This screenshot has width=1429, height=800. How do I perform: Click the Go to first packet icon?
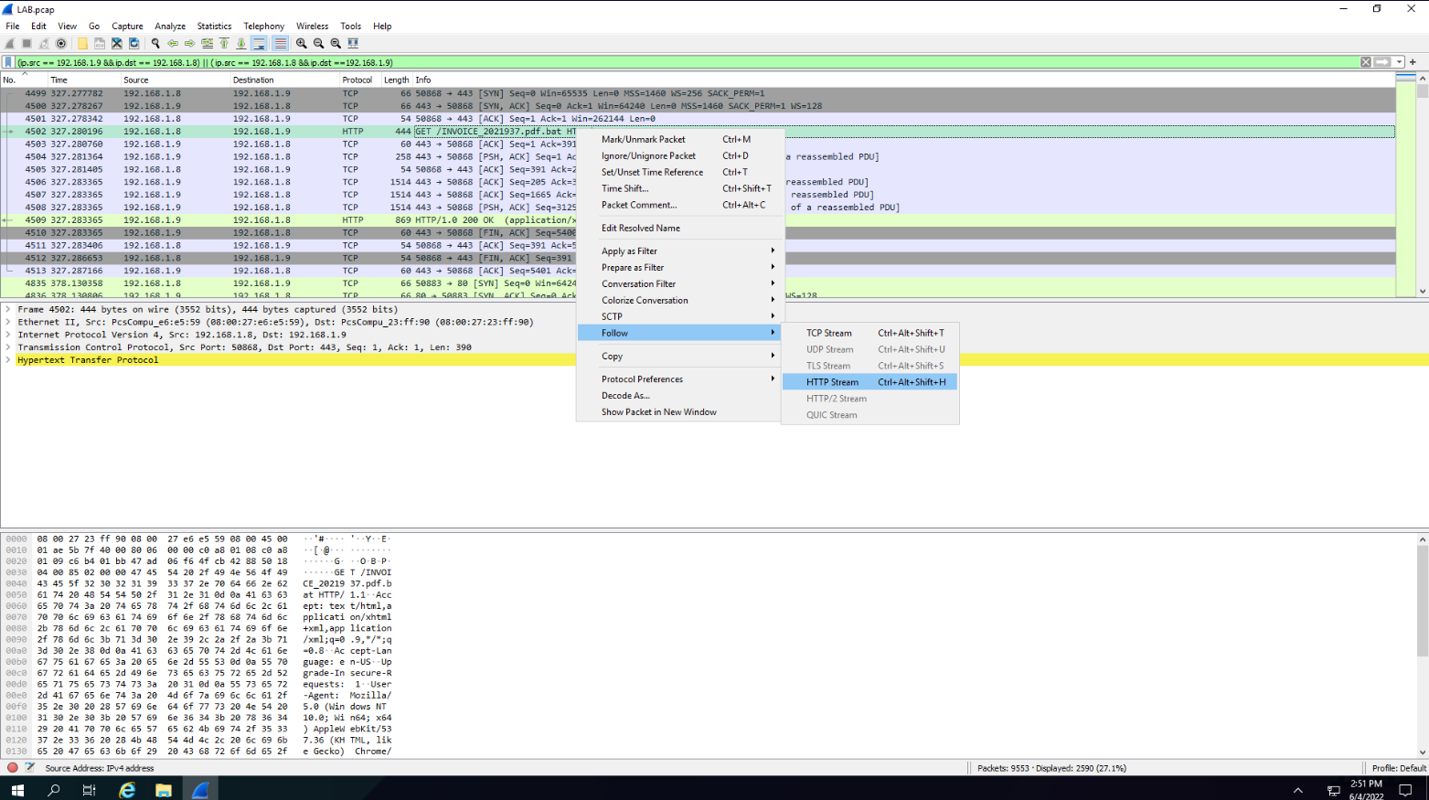tap(224, 43)
